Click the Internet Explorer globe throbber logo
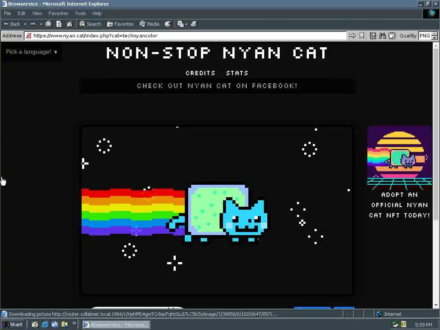 point(431,13)
